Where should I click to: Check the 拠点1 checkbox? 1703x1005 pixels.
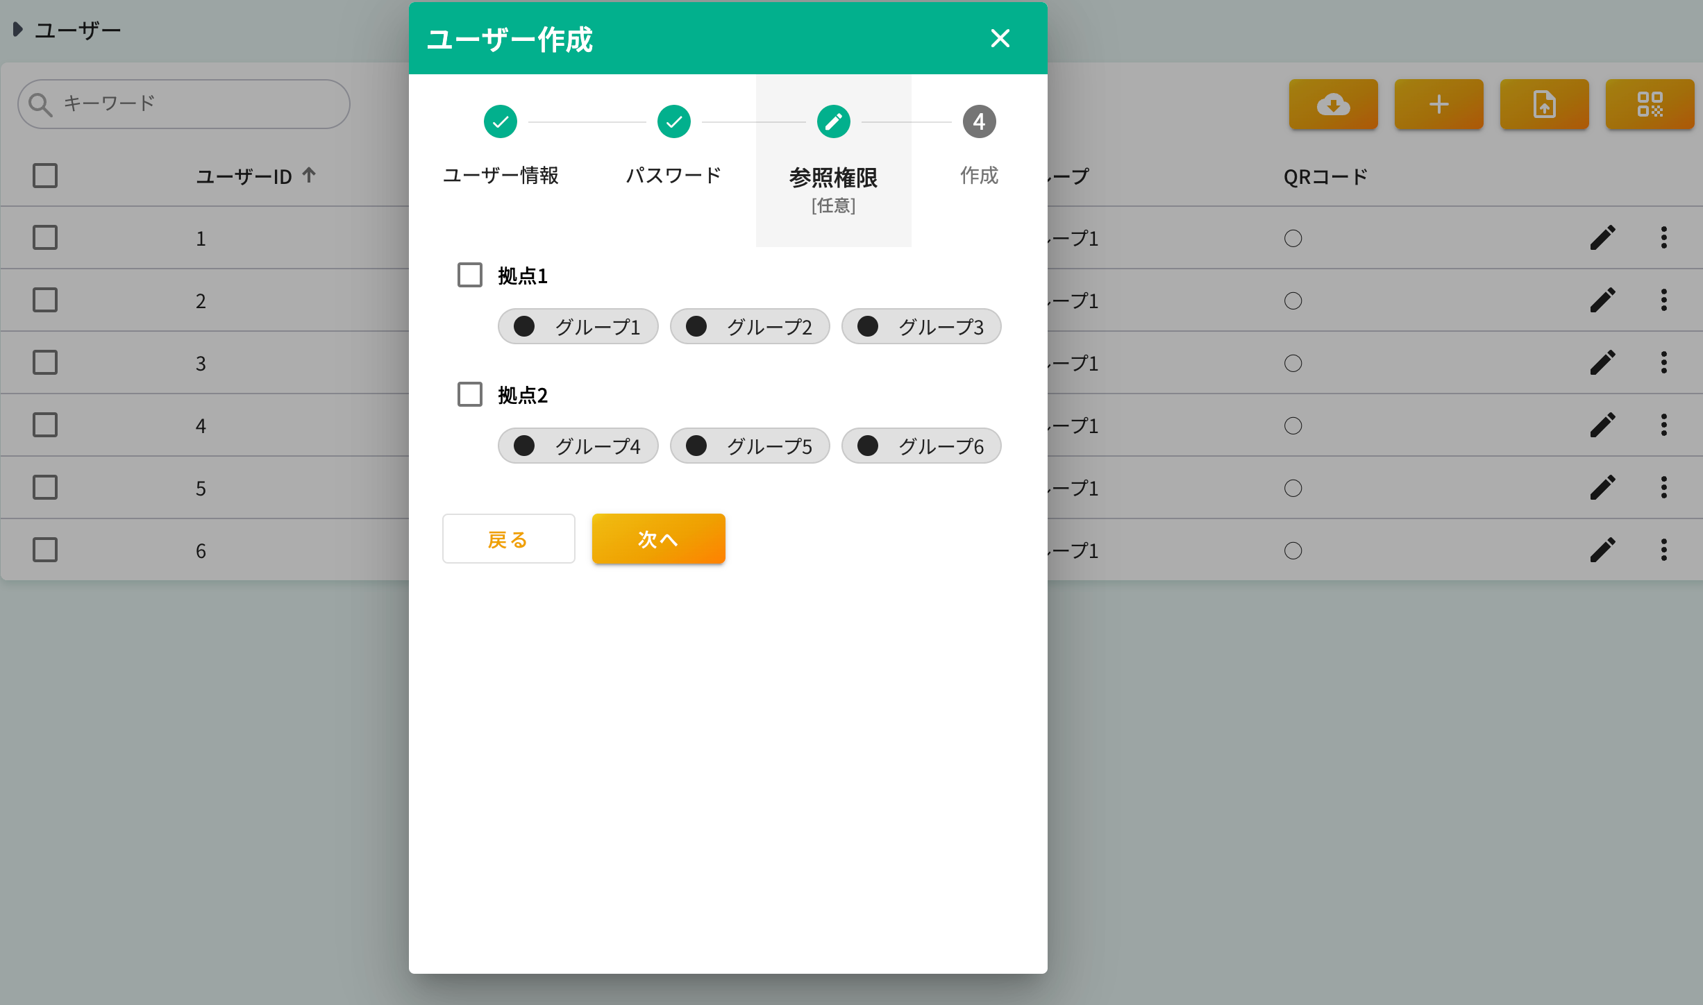point(469,275)
